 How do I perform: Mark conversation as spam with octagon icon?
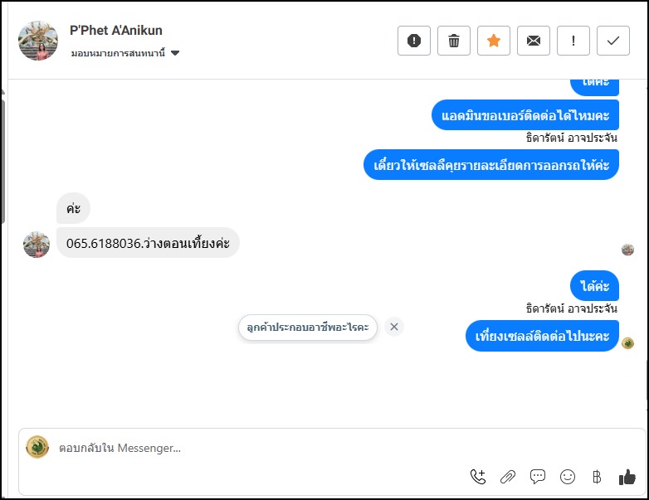click(x=414, y=41)
